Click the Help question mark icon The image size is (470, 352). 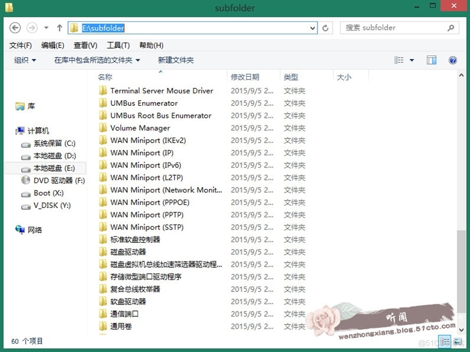[452, 60]
